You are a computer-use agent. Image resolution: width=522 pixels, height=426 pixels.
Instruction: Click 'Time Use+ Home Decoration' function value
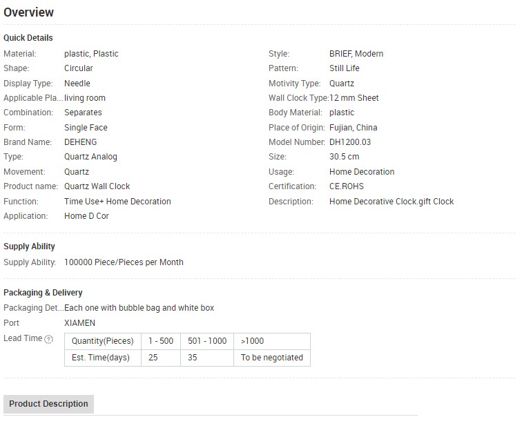(117, 202)
